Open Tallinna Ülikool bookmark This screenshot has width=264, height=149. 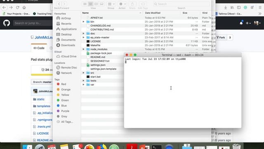(x=229, y=14)
